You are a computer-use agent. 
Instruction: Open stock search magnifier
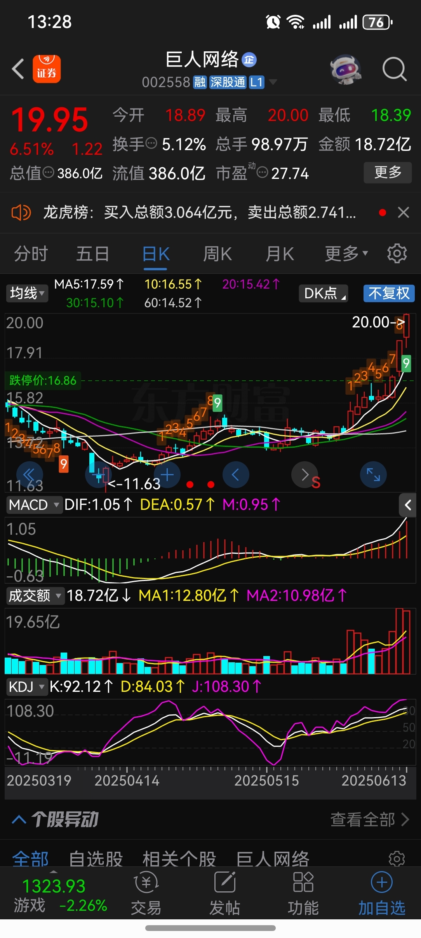click(x=394, y=69)
